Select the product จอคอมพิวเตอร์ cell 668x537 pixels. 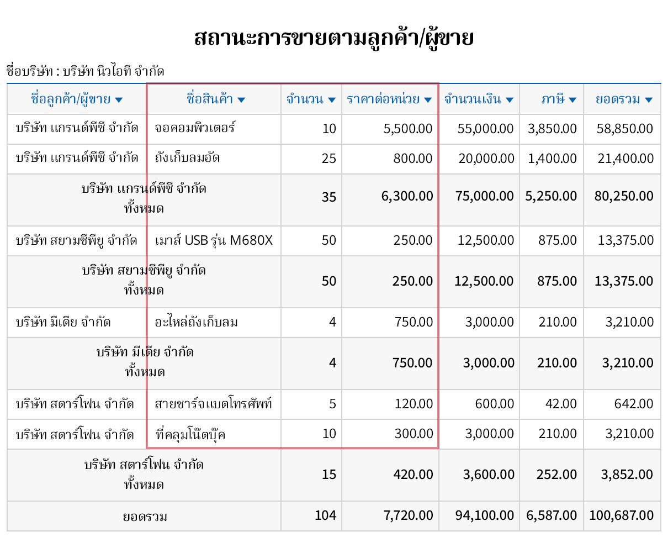196,129
